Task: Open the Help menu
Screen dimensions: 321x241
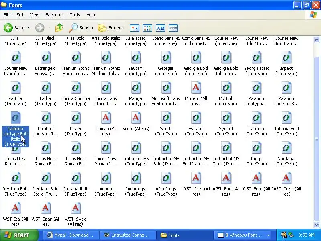Action: point(91,15)
